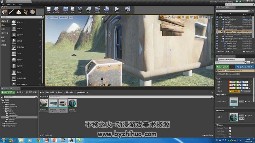
Task: Toggle visibility eye for Landscape actor
Action: [217, 36]
